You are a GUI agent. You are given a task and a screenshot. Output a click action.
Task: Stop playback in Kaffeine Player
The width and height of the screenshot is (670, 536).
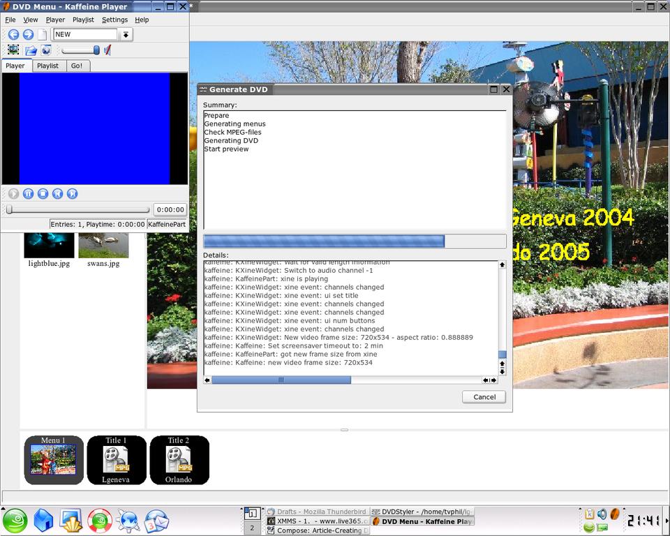tap(43, 194)
